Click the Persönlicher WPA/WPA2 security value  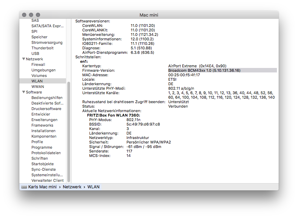click(148, 142)
